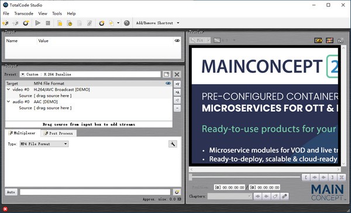Click the multiplexer settings wrench icon

[x=173, y=144]
